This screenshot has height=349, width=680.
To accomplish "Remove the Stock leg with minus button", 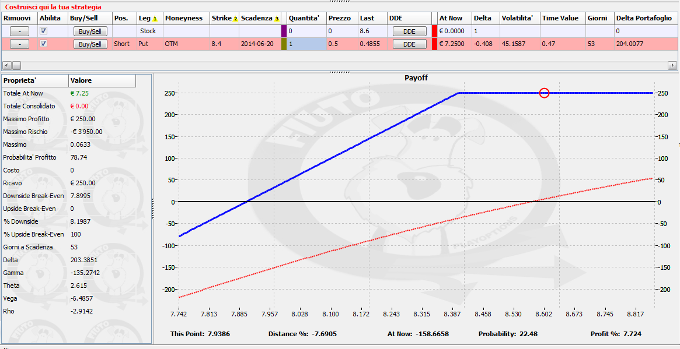I will tap(18, 31).
